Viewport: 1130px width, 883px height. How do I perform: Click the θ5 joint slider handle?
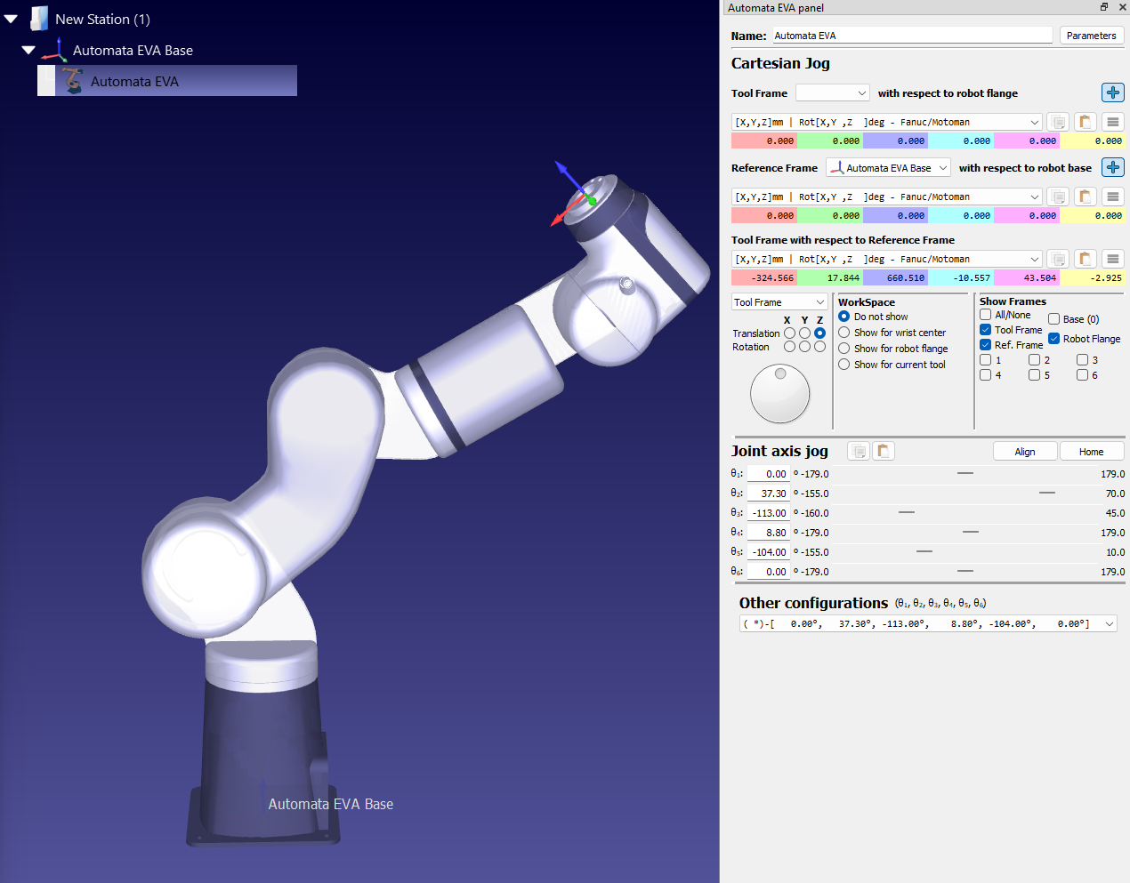924,551
